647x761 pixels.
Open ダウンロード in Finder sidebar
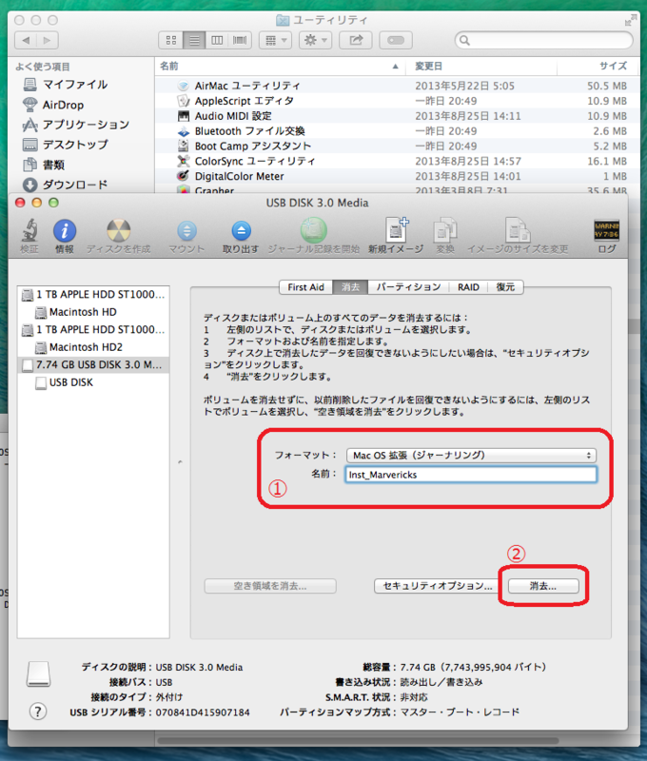coord(65,185)
